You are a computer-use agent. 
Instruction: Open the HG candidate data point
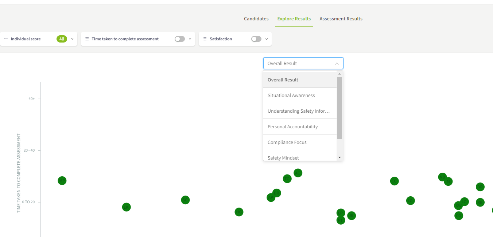coord(239,212)
